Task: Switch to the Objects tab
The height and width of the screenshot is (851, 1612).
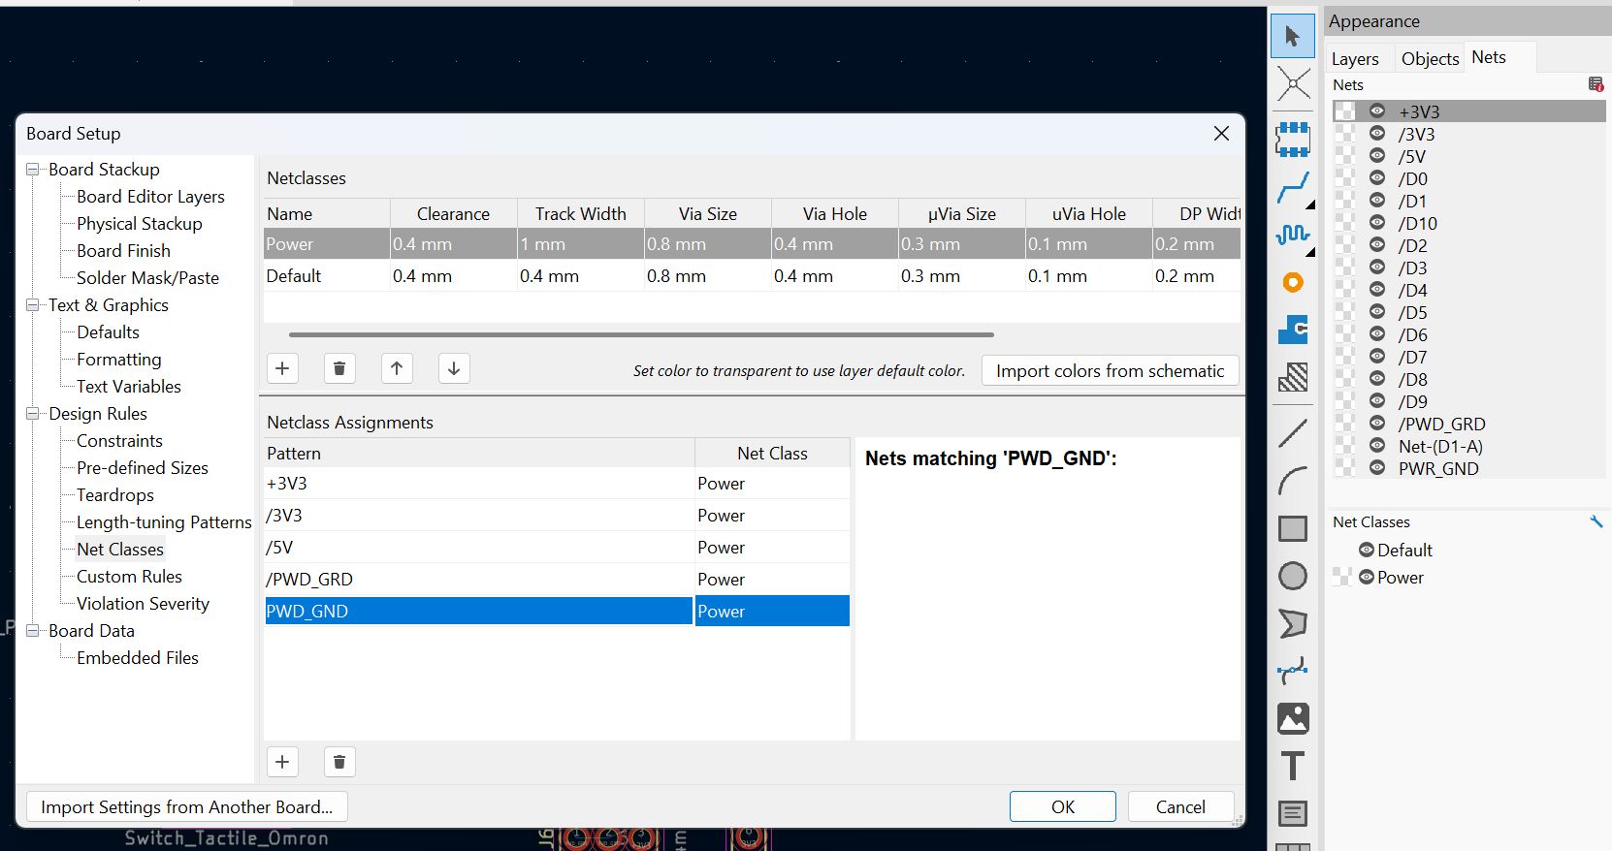Action: coord(1430,58)
